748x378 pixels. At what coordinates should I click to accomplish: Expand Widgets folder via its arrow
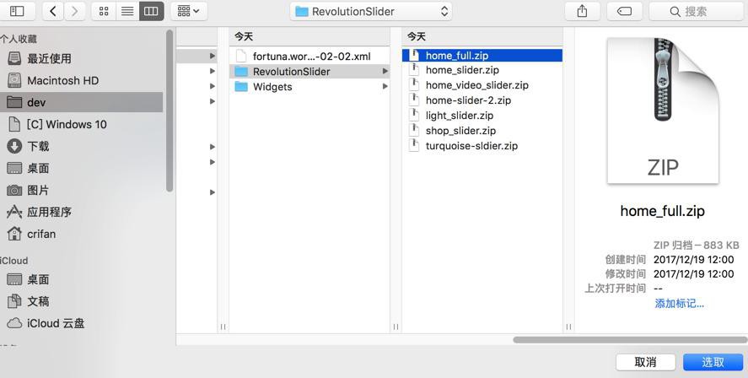click(x=385, y=87)
